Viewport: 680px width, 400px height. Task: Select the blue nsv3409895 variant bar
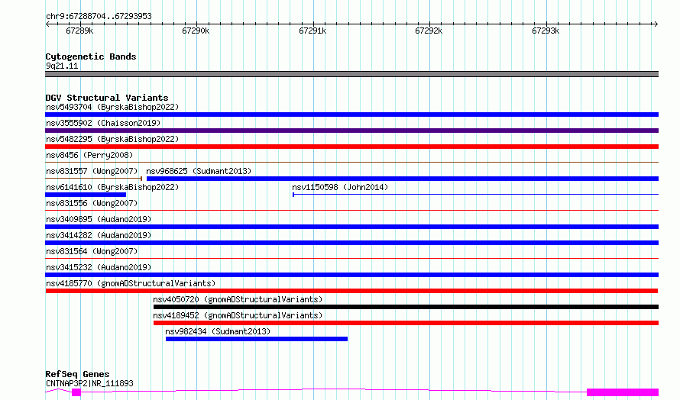(351, 227)
